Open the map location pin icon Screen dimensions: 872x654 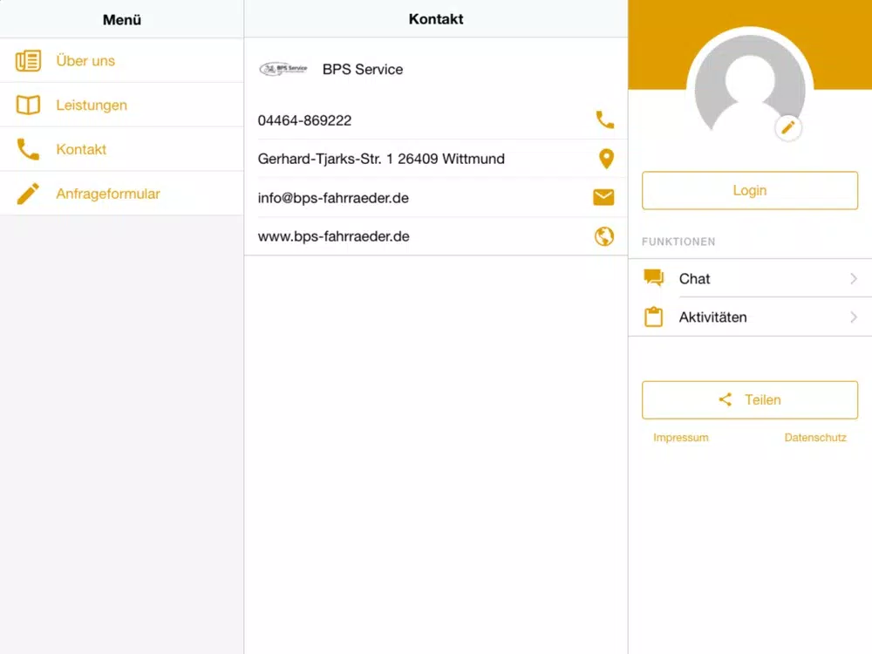605,159
